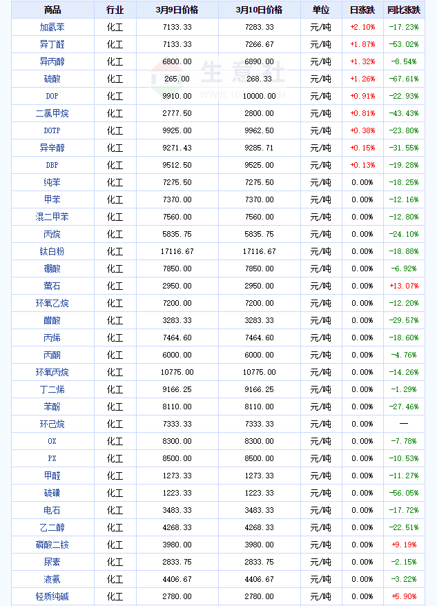Open the 二氯甲烷 commodity link

click(x=52, y=113)
